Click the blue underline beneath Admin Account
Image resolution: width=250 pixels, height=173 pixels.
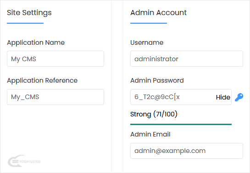[149, 23]
